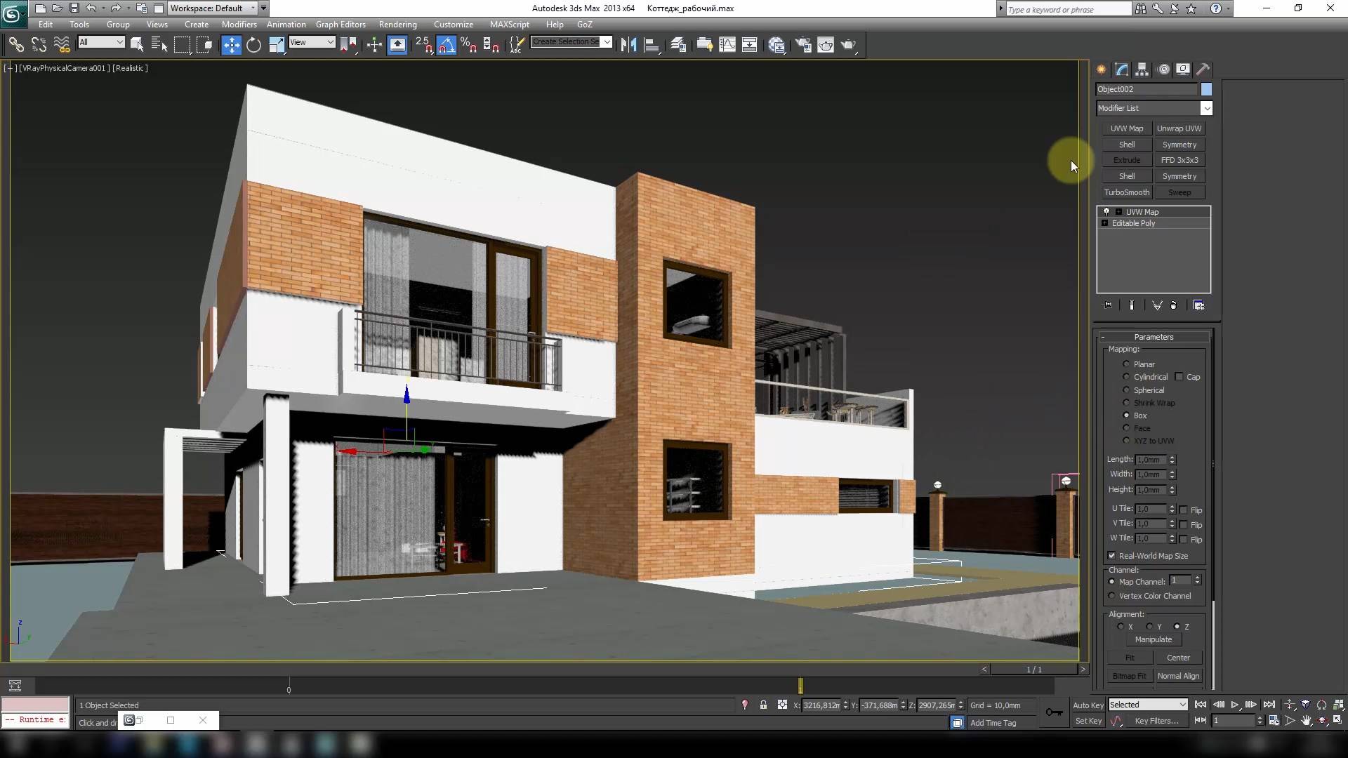Viewport: 1348px width, 758px height.
Task: Click the Normal Align button
Action: (1179, 676)
